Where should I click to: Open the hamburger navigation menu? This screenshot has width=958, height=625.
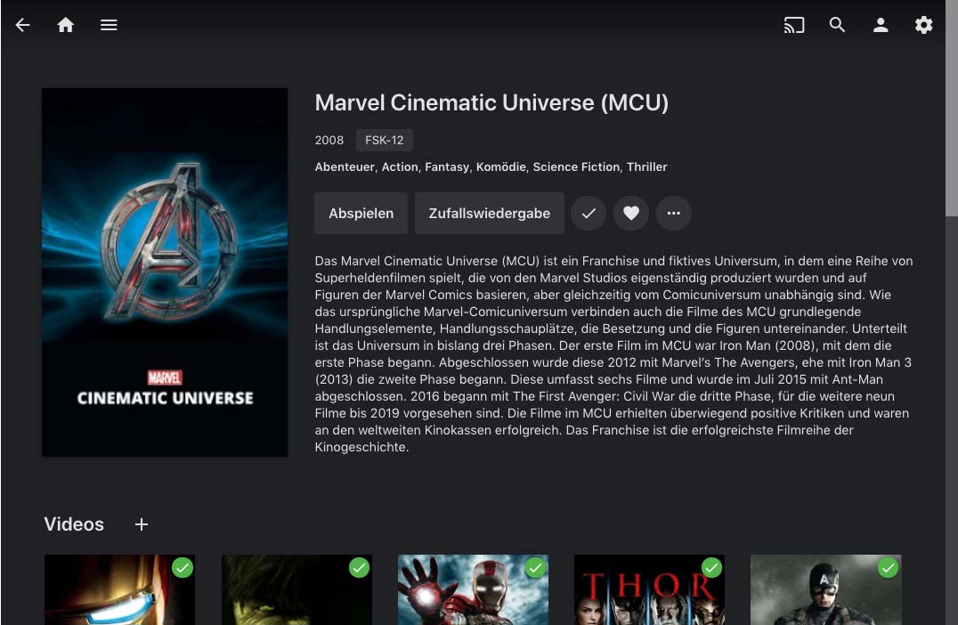pos(109,25)
